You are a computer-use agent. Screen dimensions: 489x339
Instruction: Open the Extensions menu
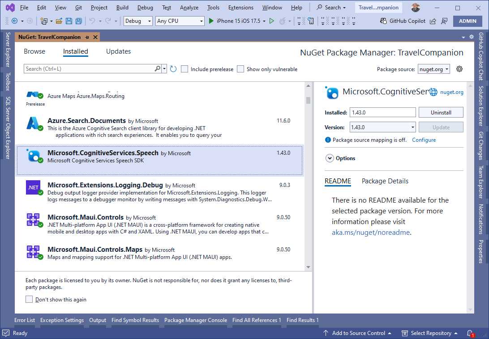[x=241, y=8]
